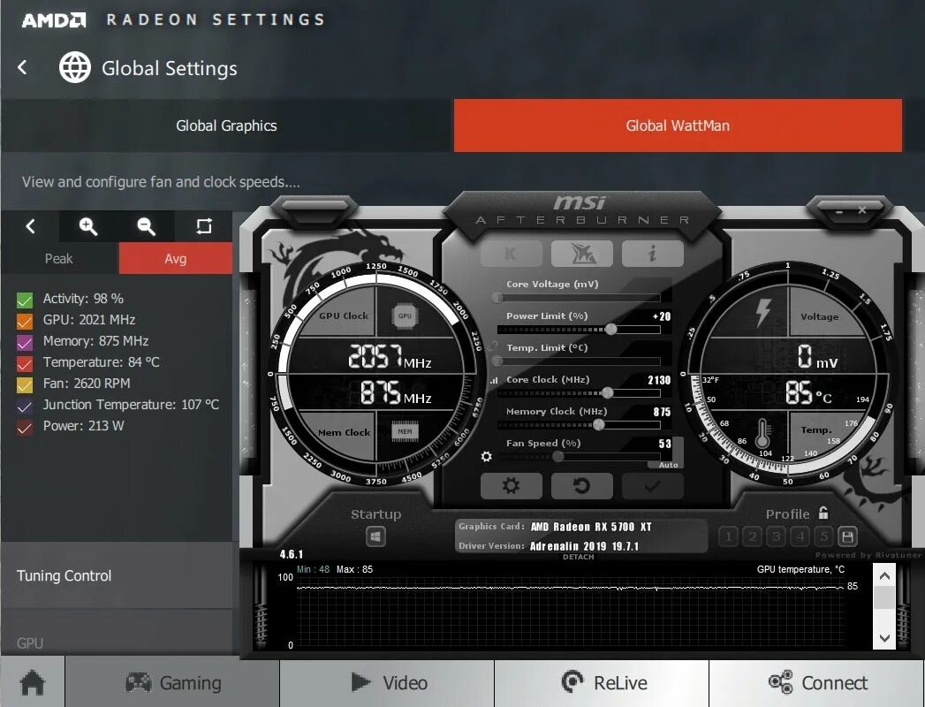
Task: Open the Video section
Action: pyautogui.click(x=387, y=683)
